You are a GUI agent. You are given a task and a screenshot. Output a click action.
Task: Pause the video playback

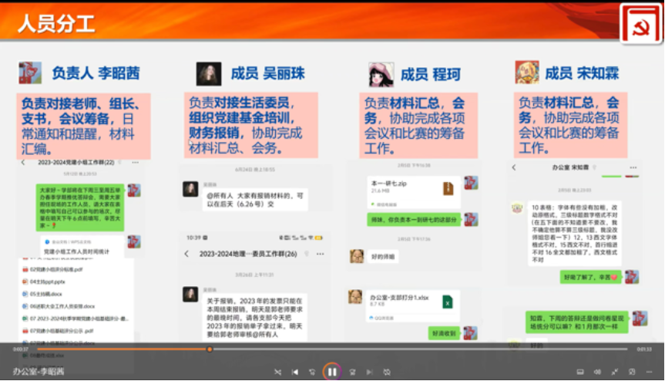pos(331,372)
